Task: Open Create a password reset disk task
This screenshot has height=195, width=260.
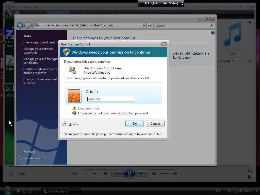Action: click(x=41, y=42)
